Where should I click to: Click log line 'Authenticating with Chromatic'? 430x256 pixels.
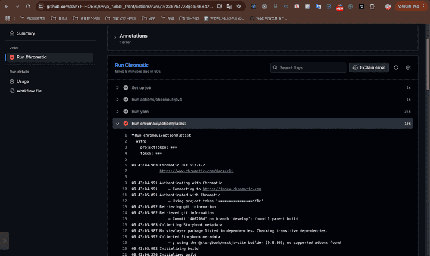(191, 183)
